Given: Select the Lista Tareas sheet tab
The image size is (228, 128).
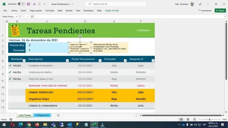Looking at the screenshot, I should 25,115.
